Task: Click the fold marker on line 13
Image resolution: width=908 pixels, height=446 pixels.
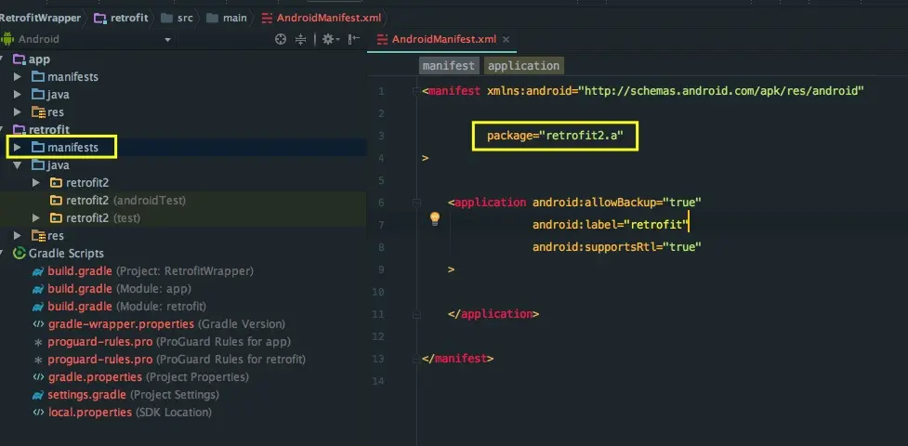Action: [x=416, y=359]
